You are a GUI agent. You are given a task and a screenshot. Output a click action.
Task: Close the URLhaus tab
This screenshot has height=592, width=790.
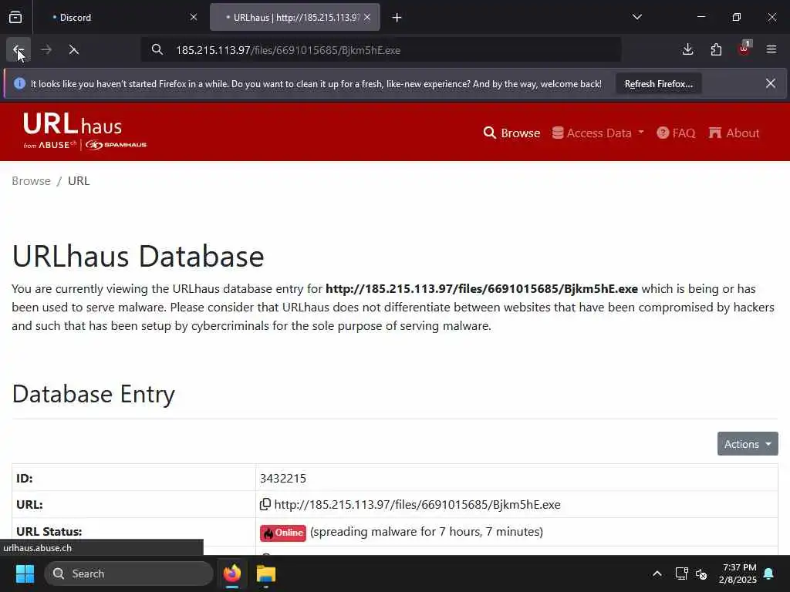point(367,17)
